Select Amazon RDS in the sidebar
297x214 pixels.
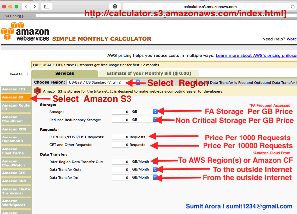pyautogui.click(x=16, y=129)
